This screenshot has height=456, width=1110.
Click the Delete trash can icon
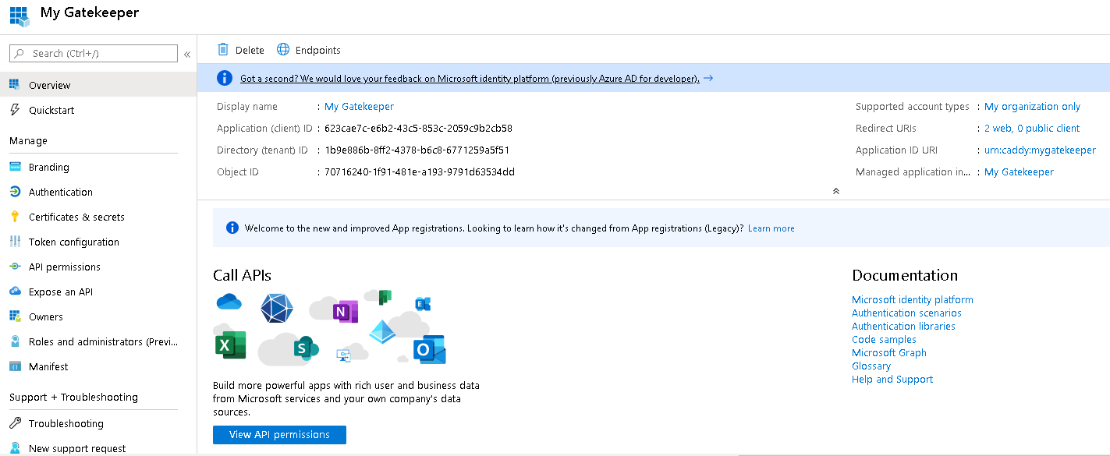coord(223,50)
